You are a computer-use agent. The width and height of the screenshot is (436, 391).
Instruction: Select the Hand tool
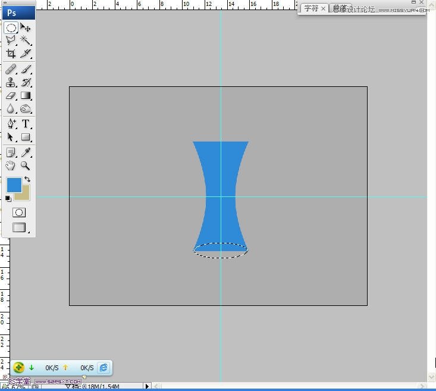11,166
